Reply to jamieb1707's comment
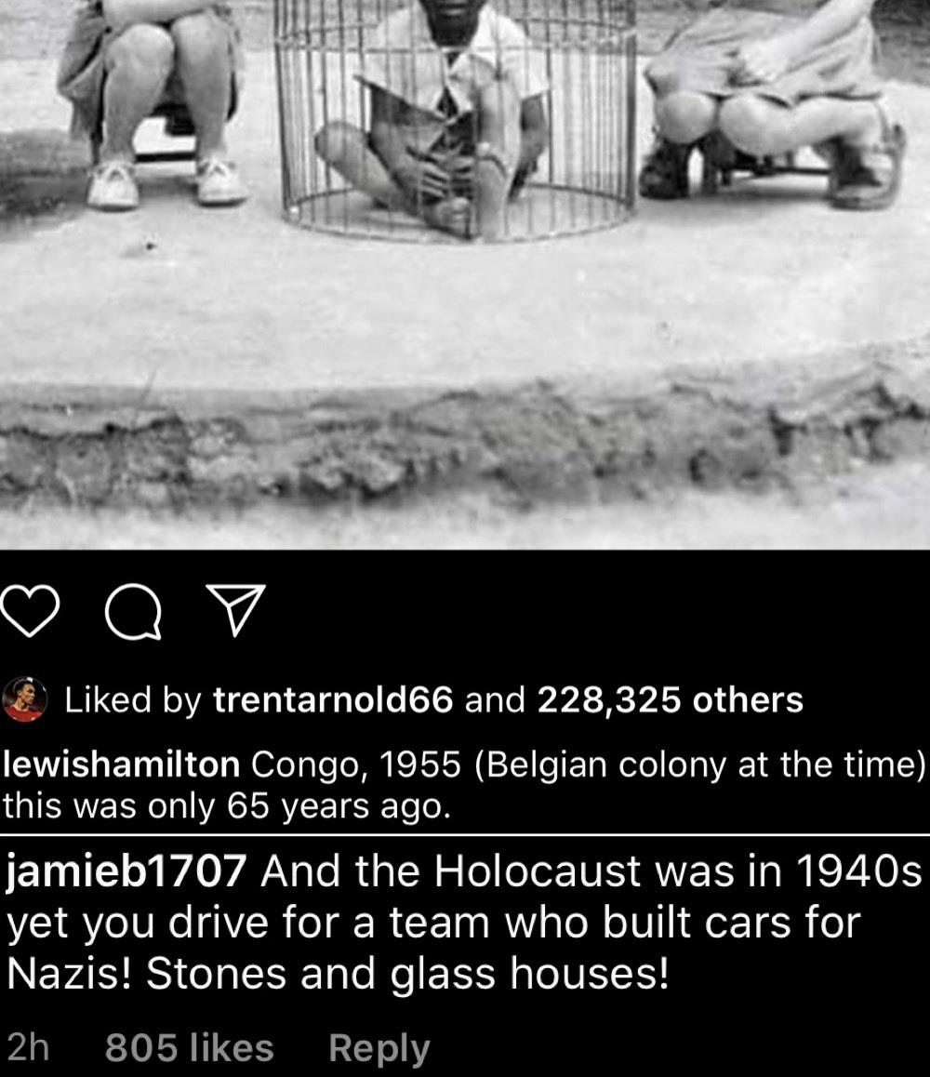This screenshot has height=1077, width=930. (x=379, y=1048)
